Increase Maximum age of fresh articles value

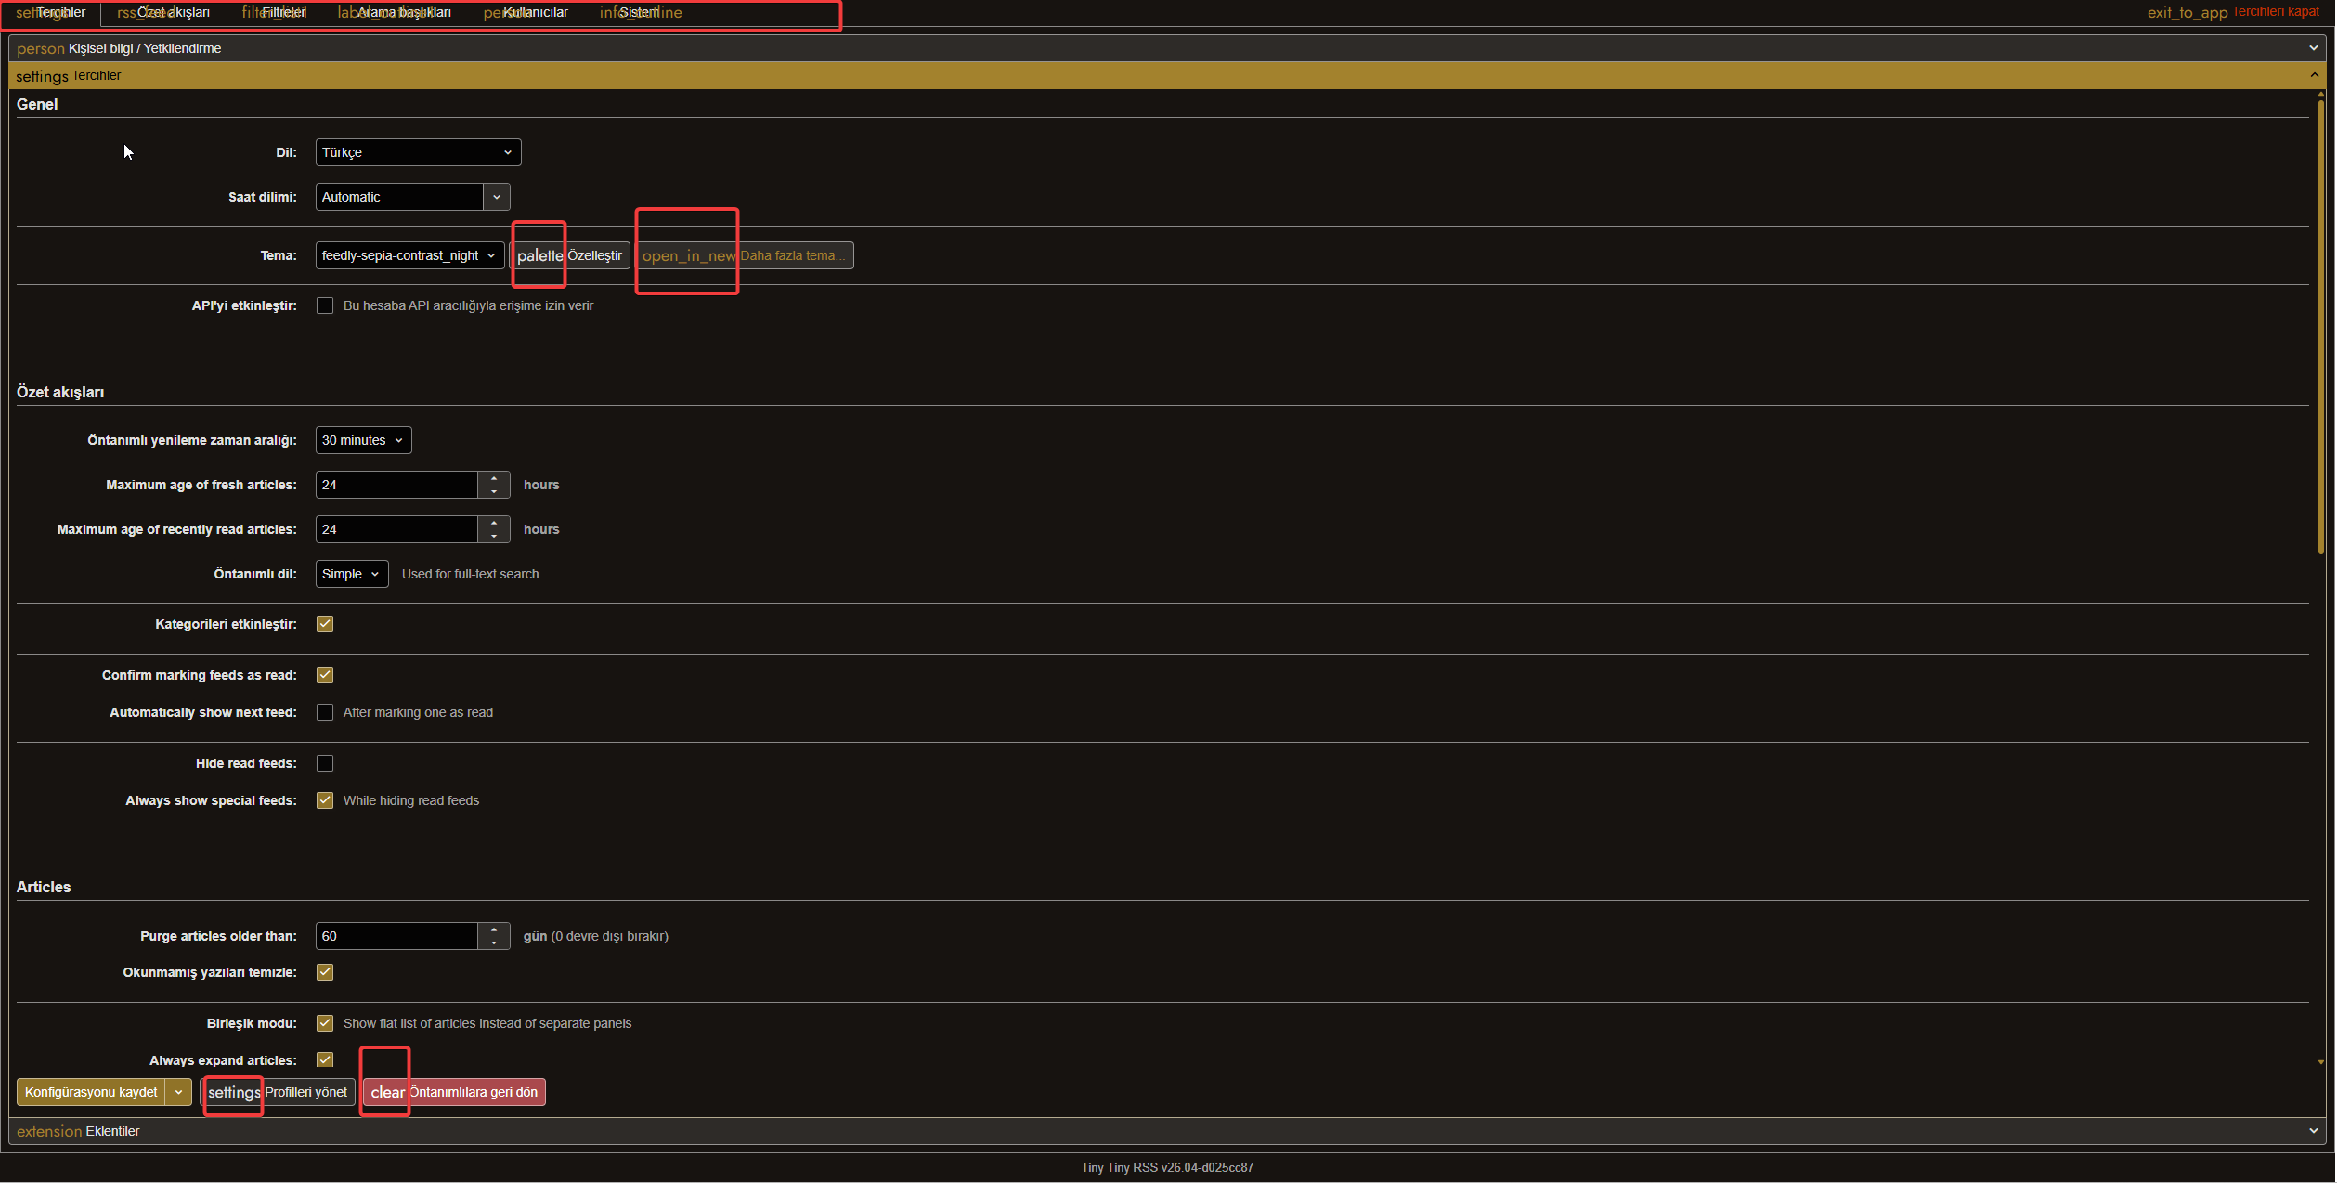coord(494,478)
